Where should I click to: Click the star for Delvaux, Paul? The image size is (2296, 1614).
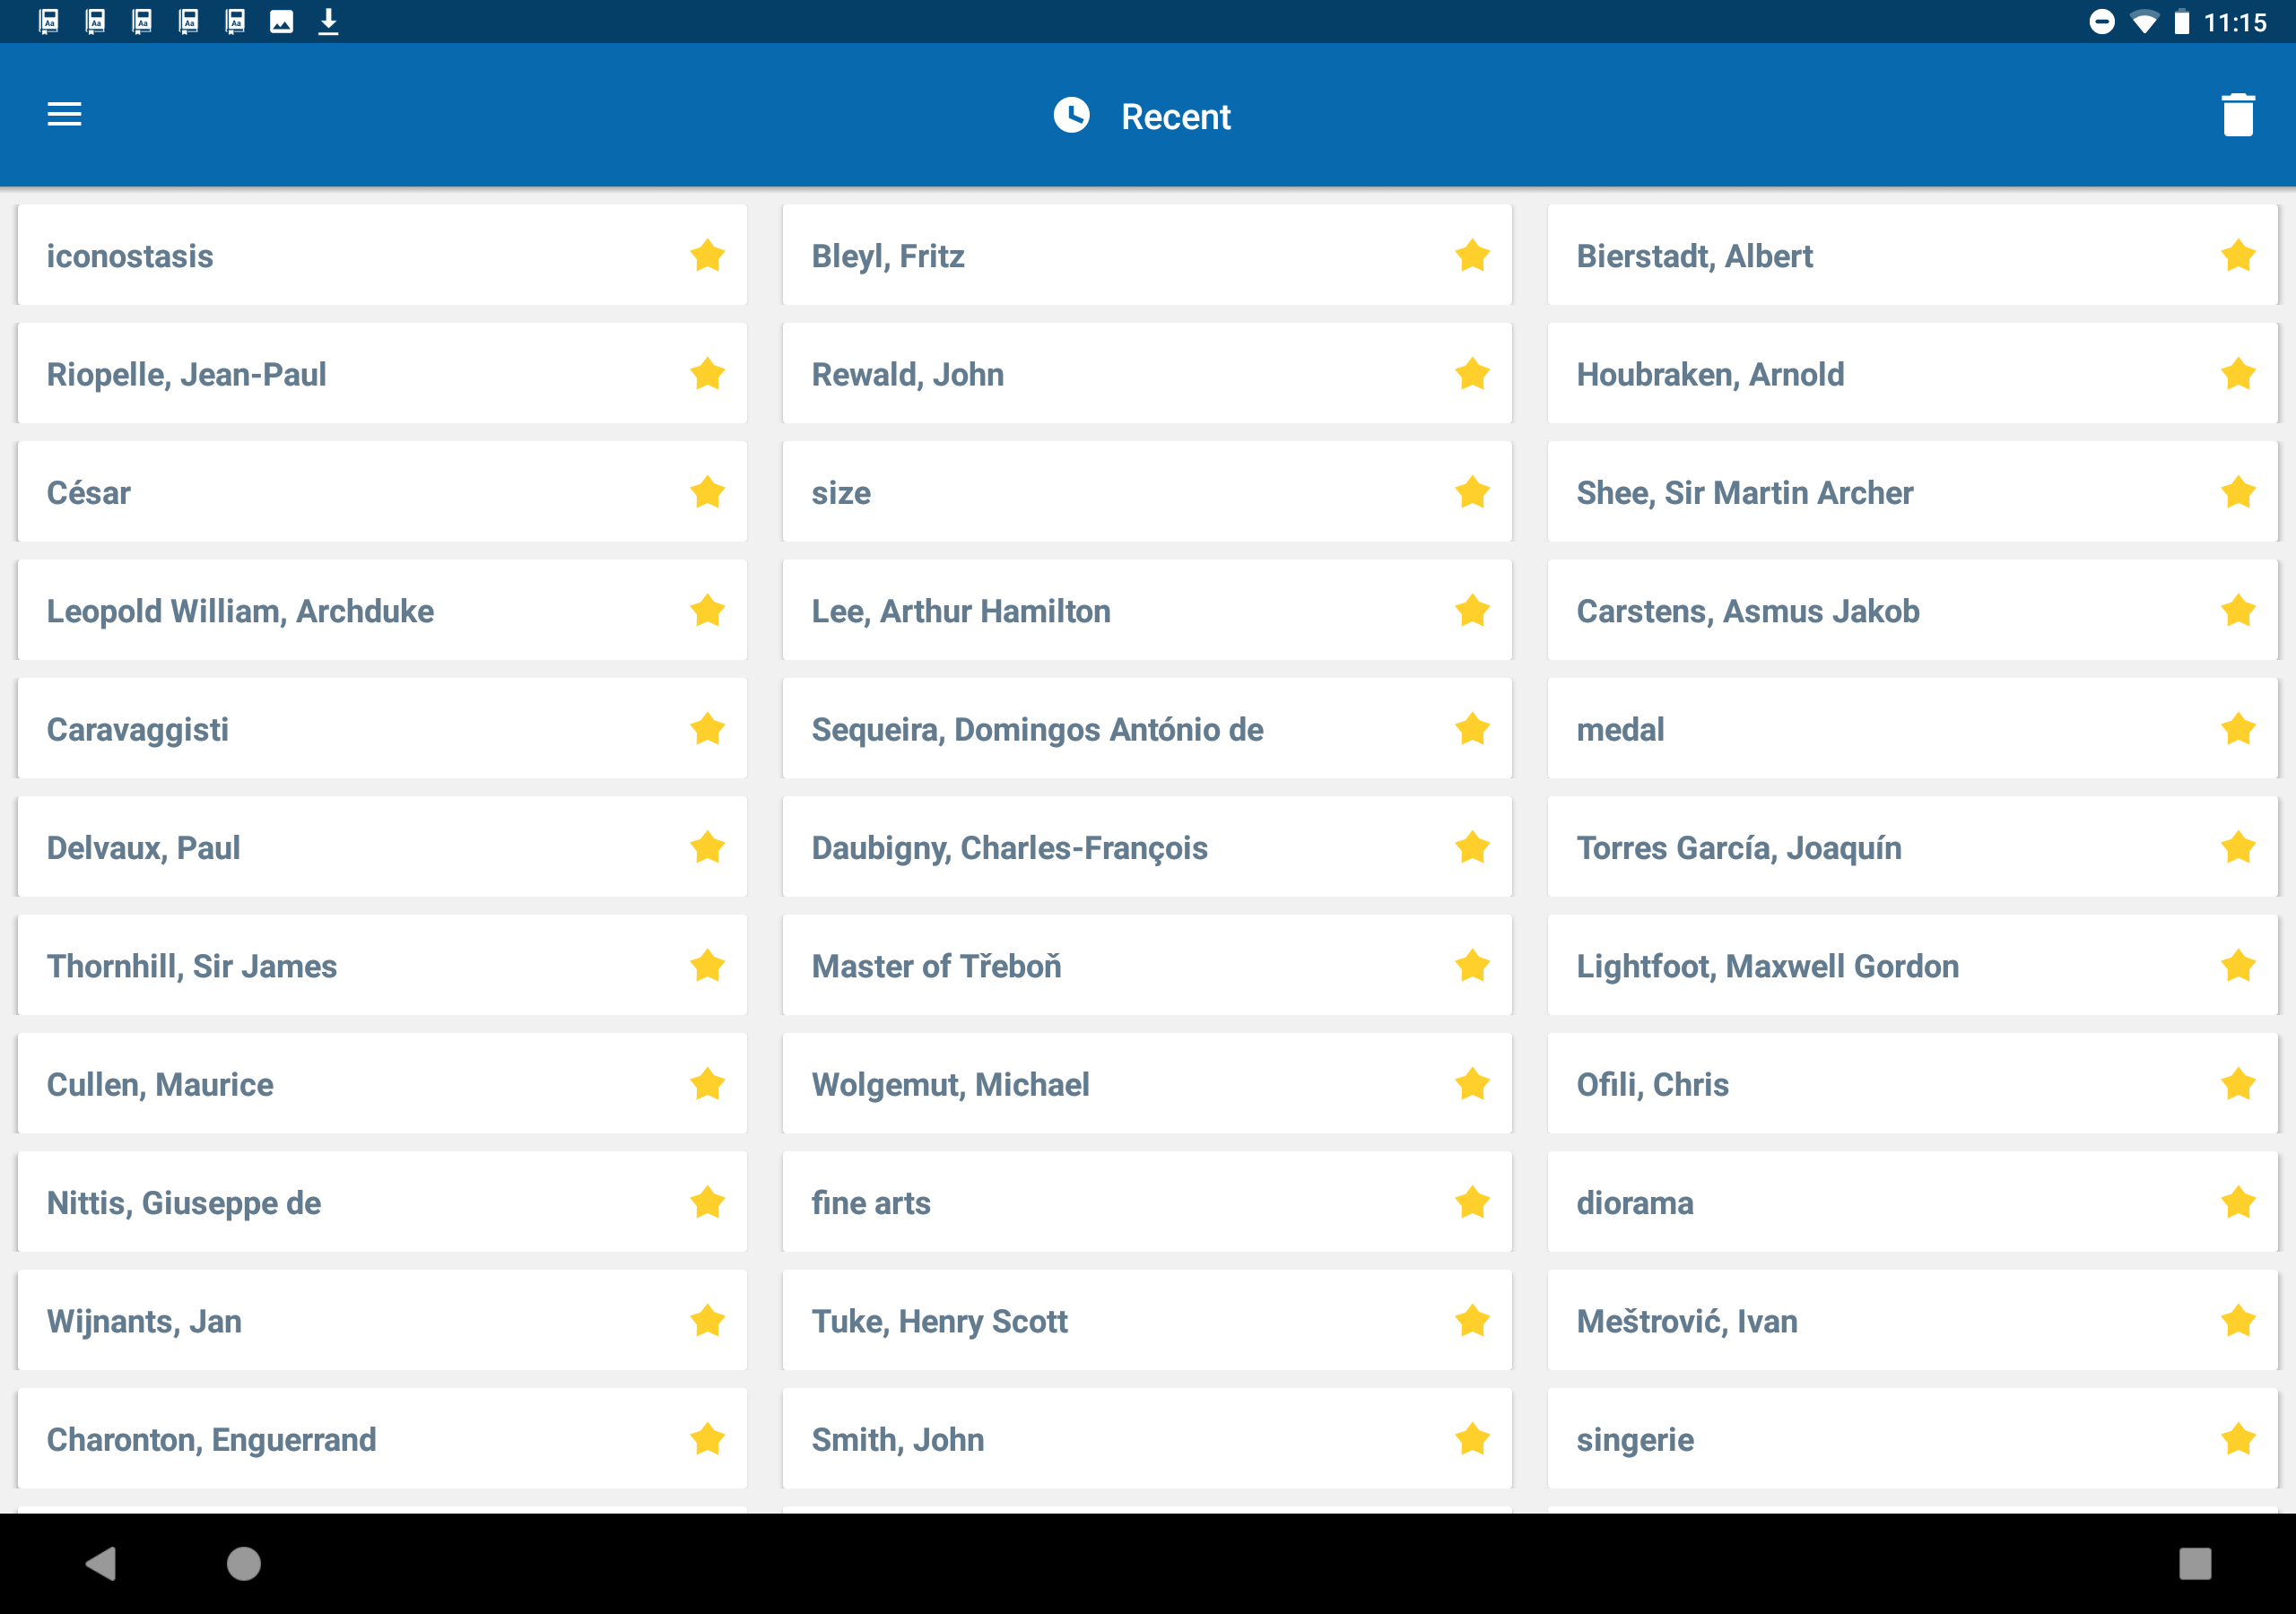[x=707, y=847]
